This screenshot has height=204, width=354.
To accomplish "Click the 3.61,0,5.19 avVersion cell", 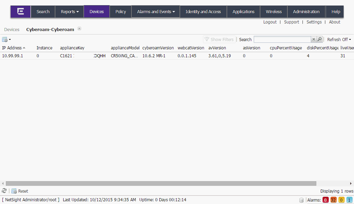I will tap(220, 56).
